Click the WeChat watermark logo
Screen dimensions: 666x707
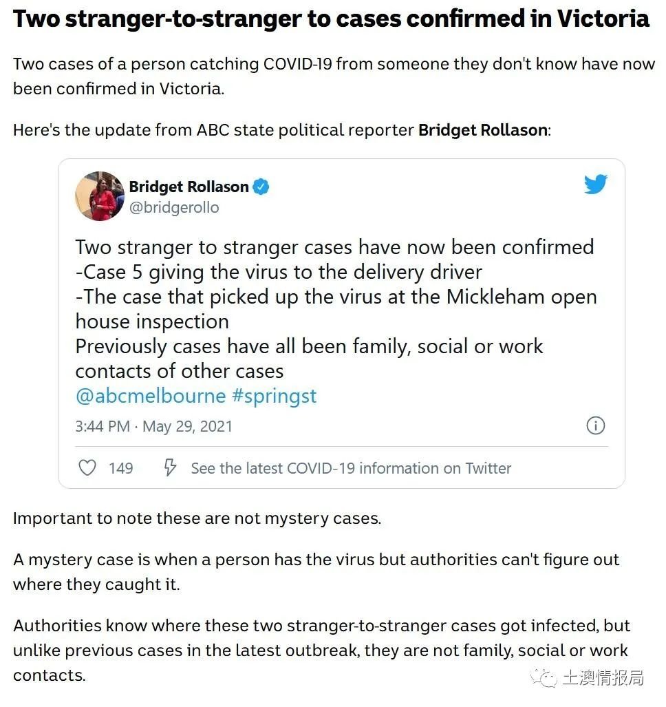pyautogui.click(x=544, y=677)
